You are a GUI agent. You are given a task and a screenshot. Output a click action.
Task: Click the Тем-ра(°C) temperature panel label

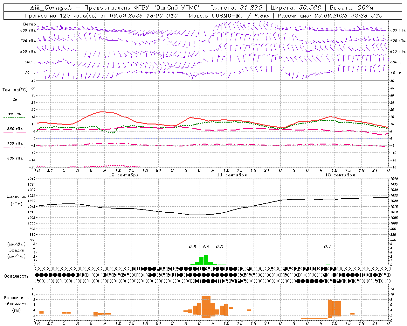pyautogui.click(x=15, y=90)
